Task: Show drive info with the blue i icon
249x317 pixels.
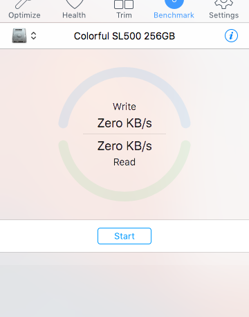Action: pyautogui.click(x=231, y=36)
